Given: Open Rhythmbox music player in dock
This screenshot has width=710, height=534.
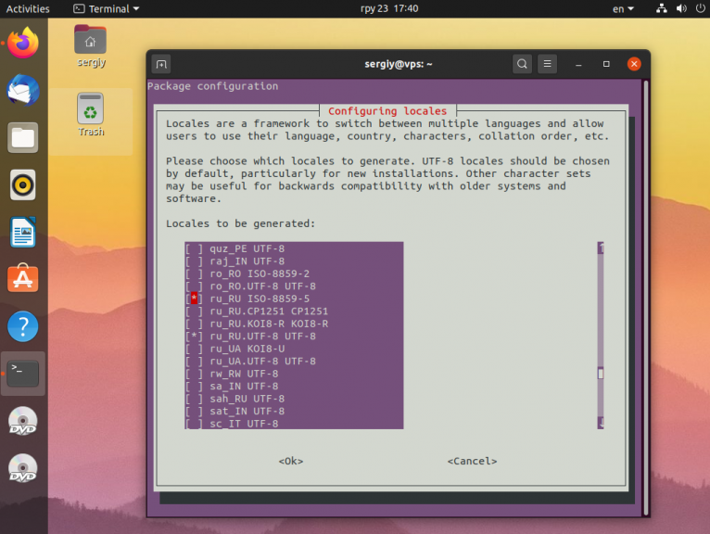Looking at the screenshot, I should 22,184.
